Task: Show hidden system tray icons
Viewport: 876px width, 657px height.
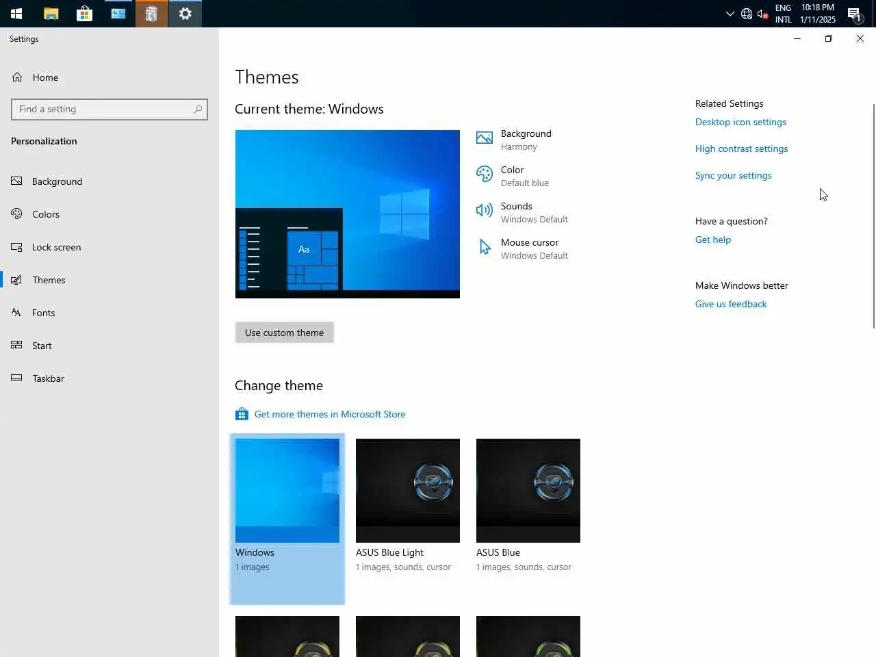Action: [730, 14]
